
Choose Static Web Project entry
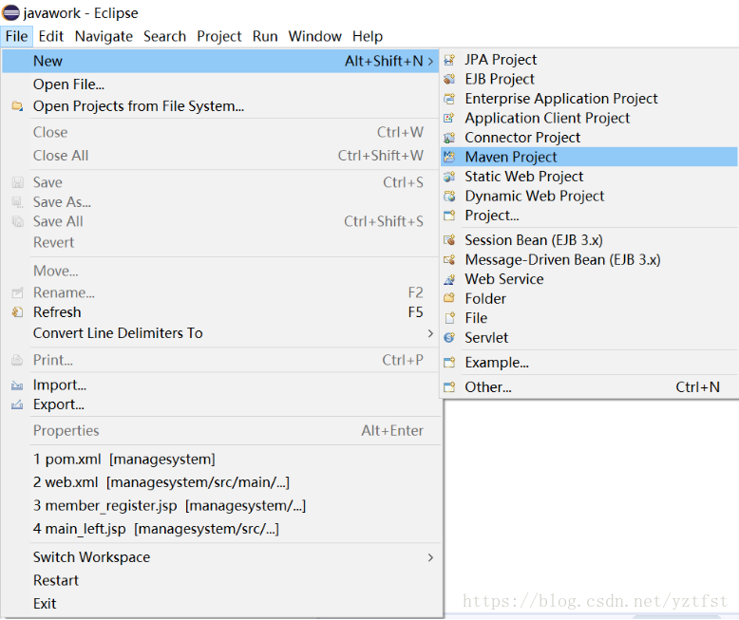pyautogui.click(x=589, y=177)
